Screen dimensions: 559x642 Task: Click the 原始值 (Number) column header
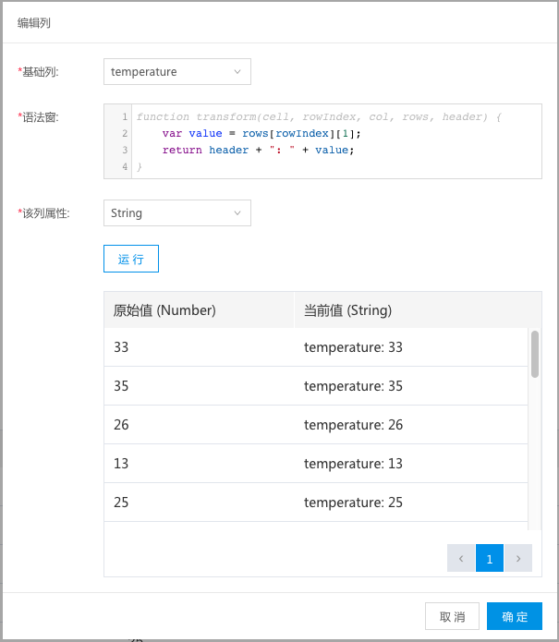pos(199,310)
